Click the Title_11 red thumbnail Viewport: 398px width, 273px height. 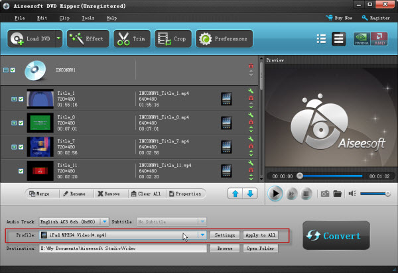coord(40,171)
